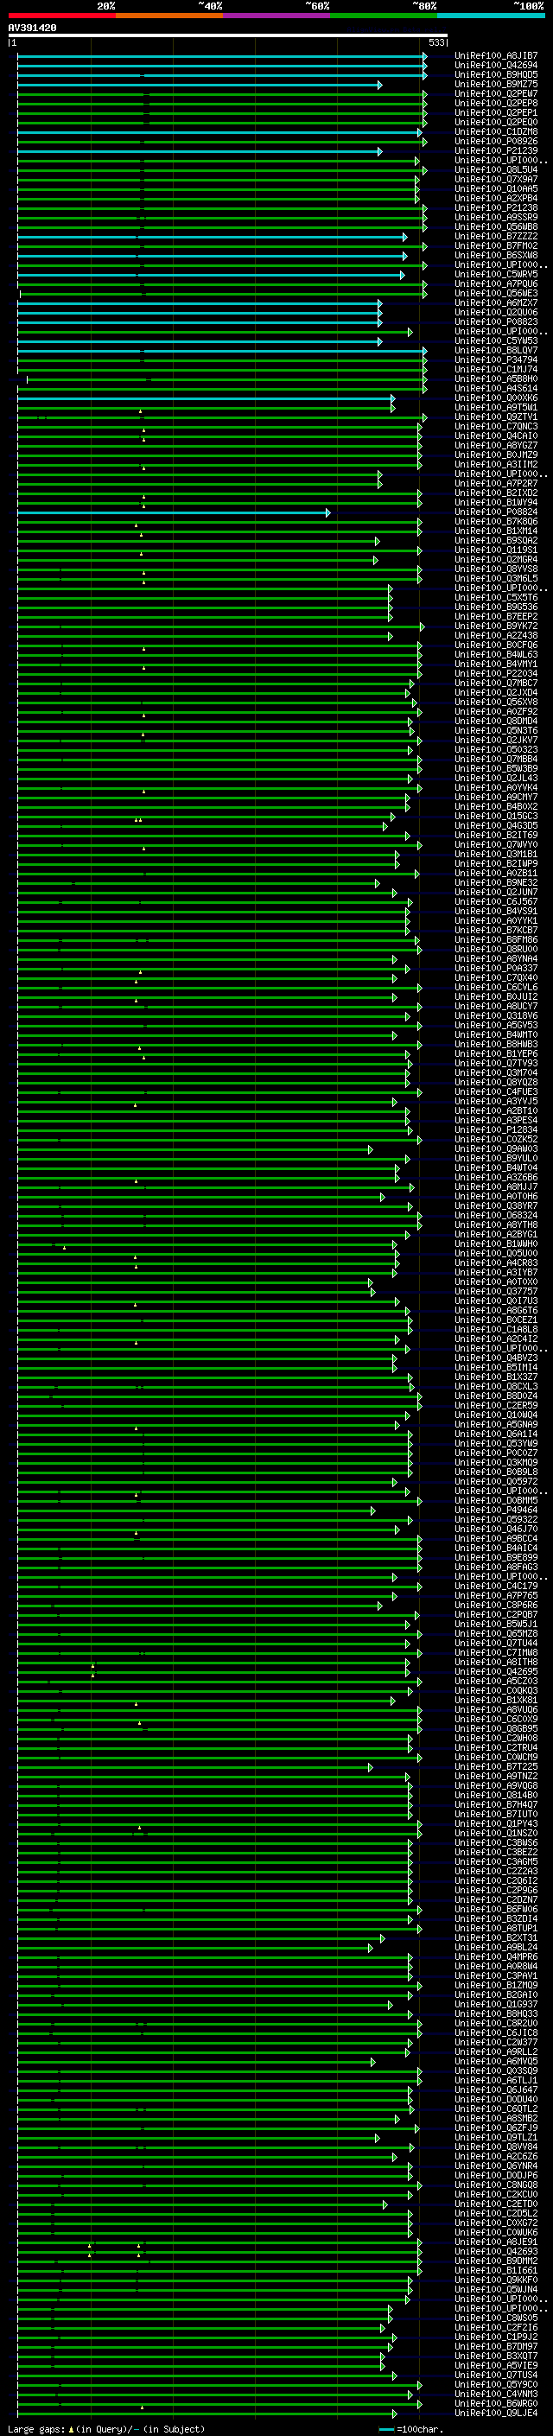Select label UniRef100_C1DZM8
The width and height of the screenshot is (553, 2436).
tap(496, 131)
